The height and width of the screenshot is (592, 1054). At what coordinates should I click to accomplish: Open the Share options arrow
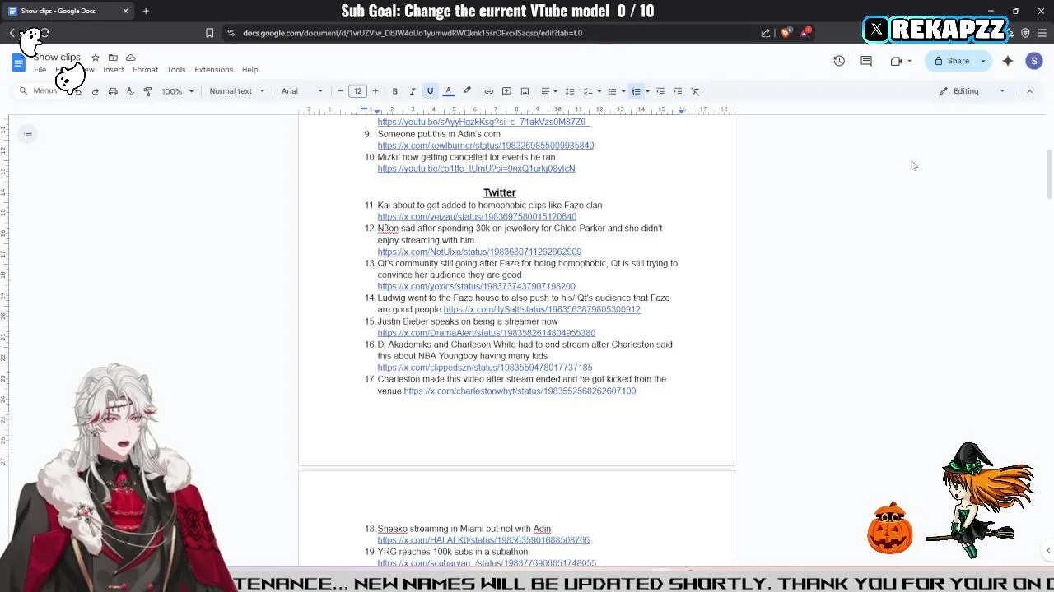click(982, 61)
